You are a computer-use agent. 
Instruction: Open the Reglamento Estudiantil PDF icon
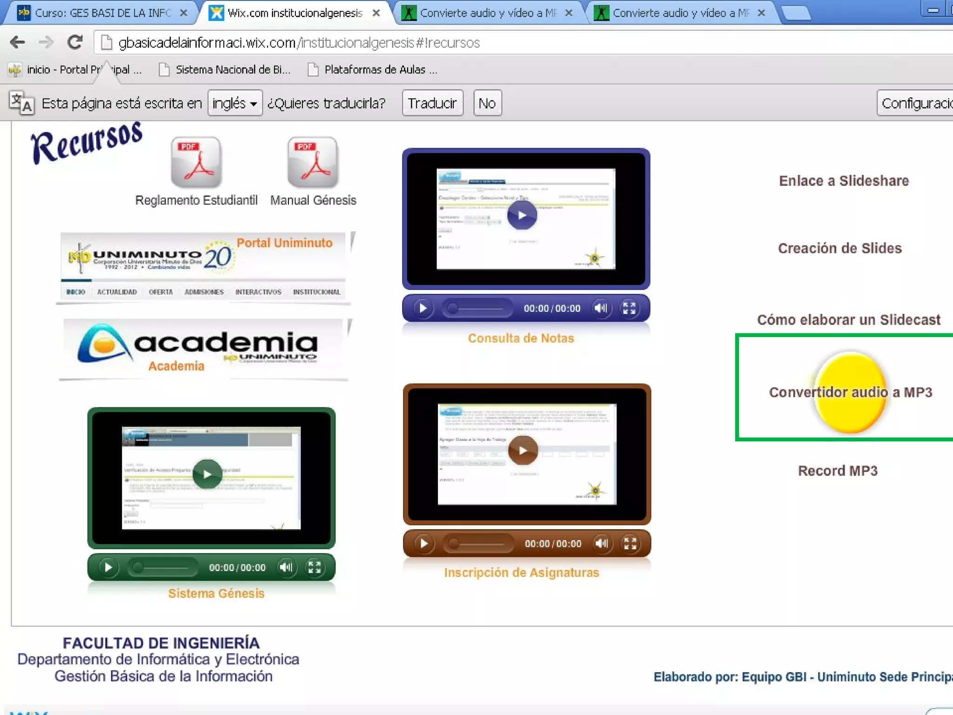click(196, 162)
